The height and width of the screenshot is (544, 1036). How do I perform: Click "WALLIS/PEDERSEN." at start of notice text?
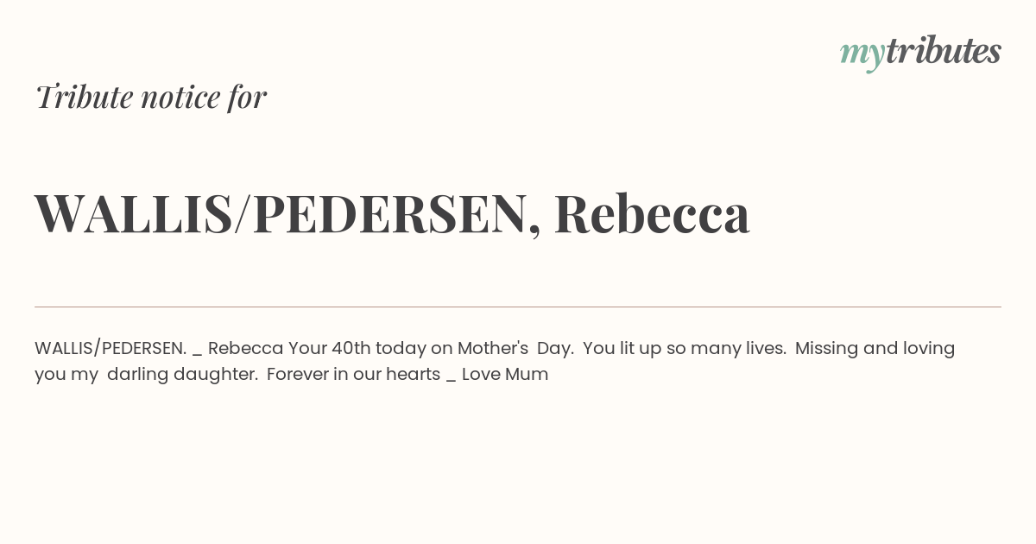(x=111, y=349)
